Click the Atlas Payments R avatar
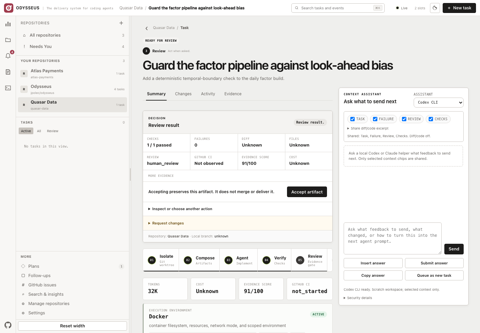 (24, 74)
